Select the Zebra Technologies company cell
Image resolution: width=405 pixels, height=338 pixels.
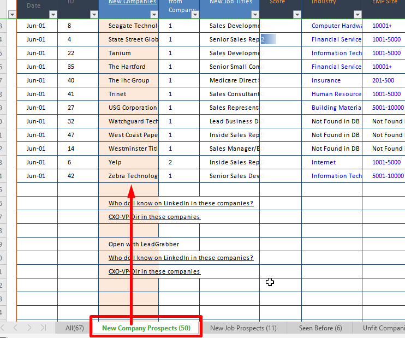click(x=129, y=176)
